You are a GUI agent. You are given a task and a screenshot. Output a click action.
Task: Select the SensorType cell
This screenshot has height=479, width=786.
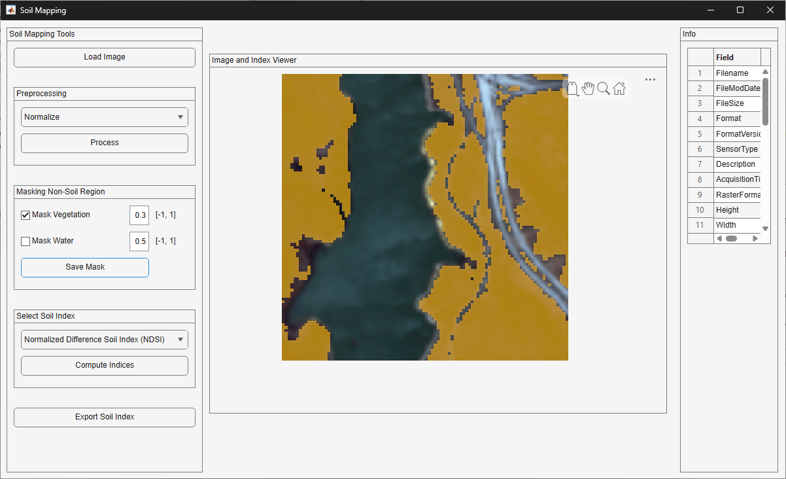tap(737, 149)
